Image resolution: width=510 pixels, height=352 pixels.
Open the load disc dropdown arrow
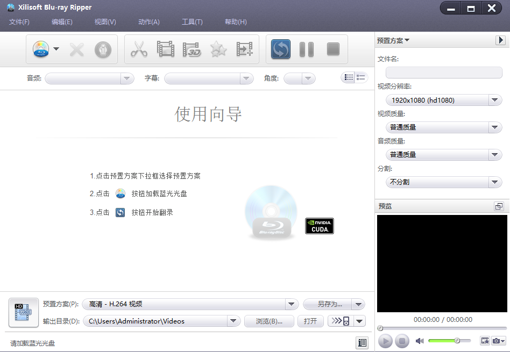click(56, 49)
